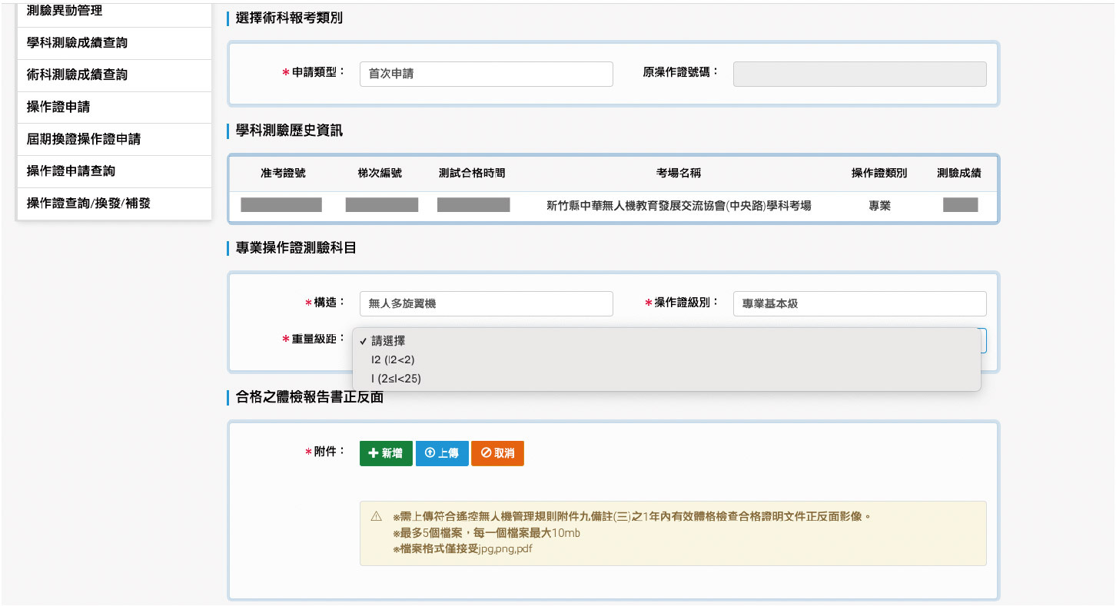The image size is (1116, 606).
Task: Click the 考場名稱 column header
Action: tap(678, 174)
